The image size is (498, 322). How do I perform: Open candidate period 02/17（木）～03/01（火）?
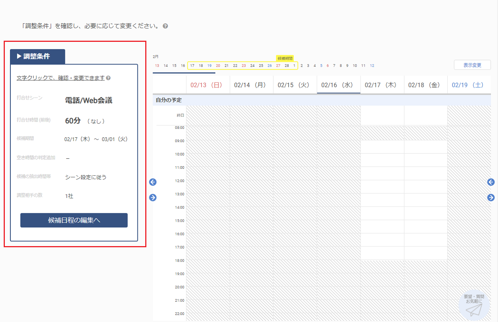pos(96,139)
